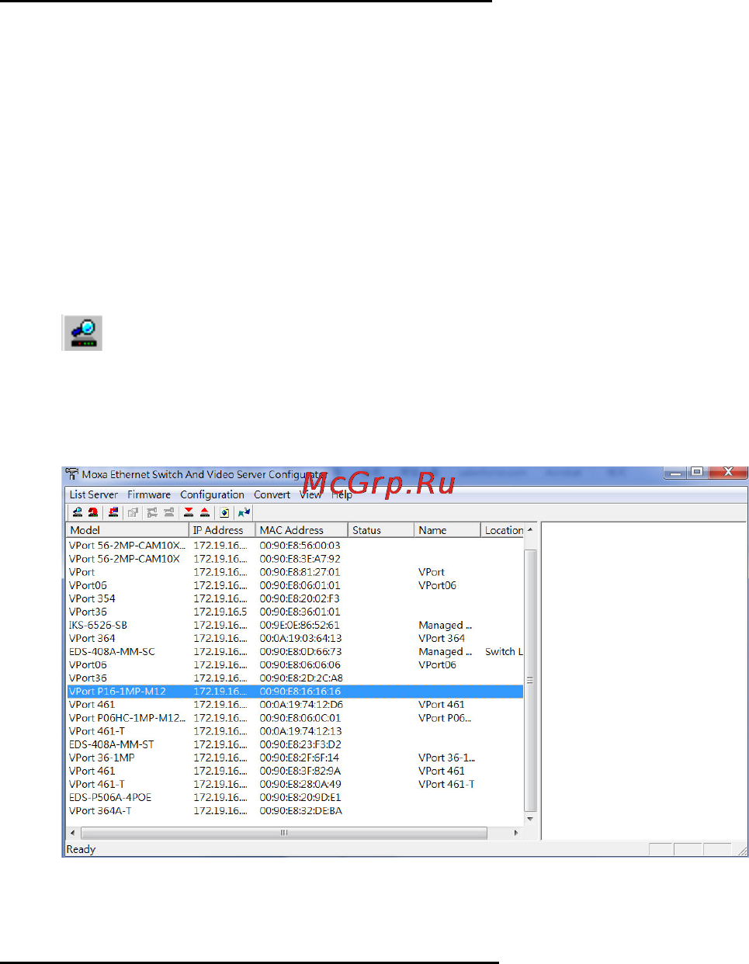Screen dimensions: 749x964
Task: Open the Help menu
Action: (x=342, y=494)
